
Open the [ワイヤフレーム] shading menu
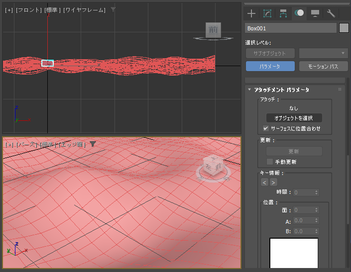pos(84,10)
